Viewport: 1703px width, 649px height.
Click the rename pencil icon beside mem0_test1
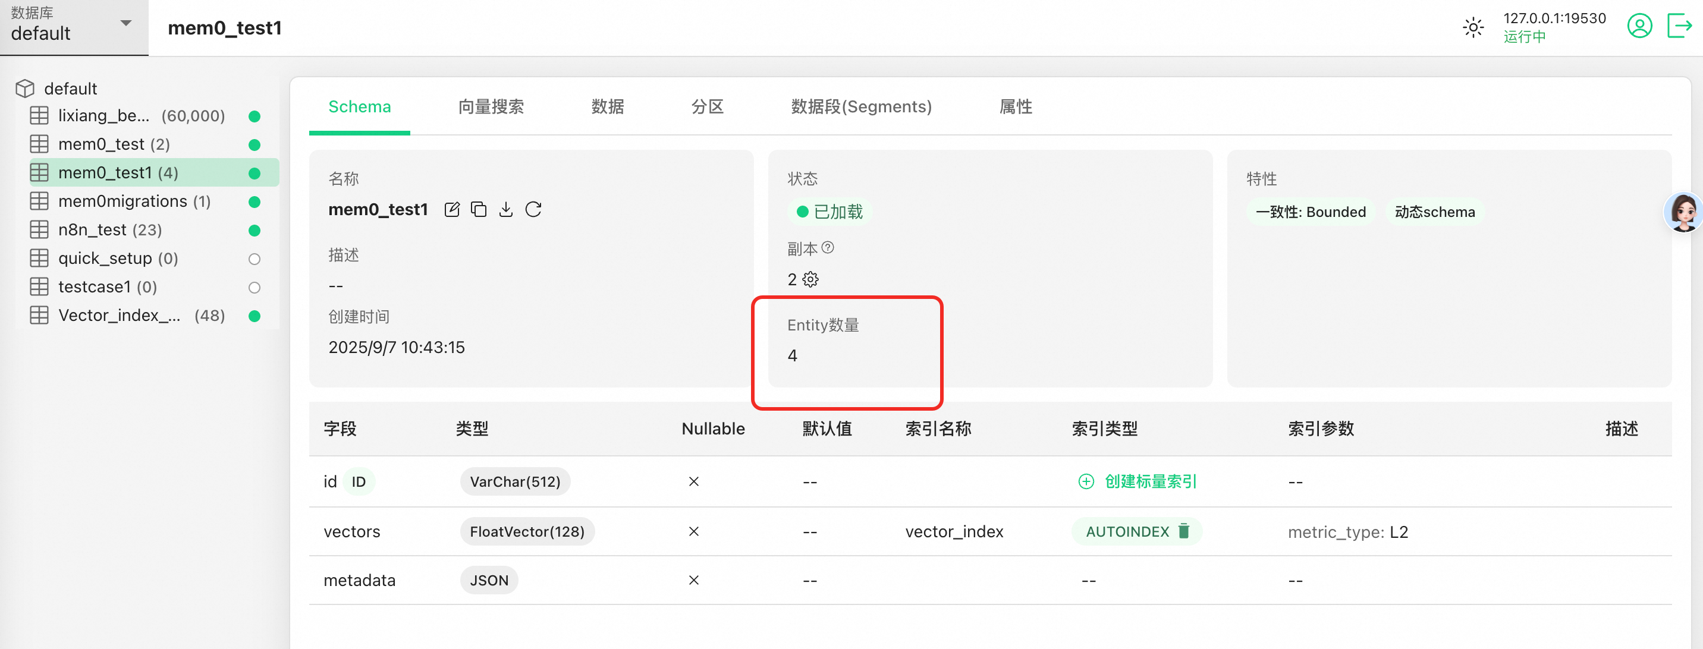452,210
